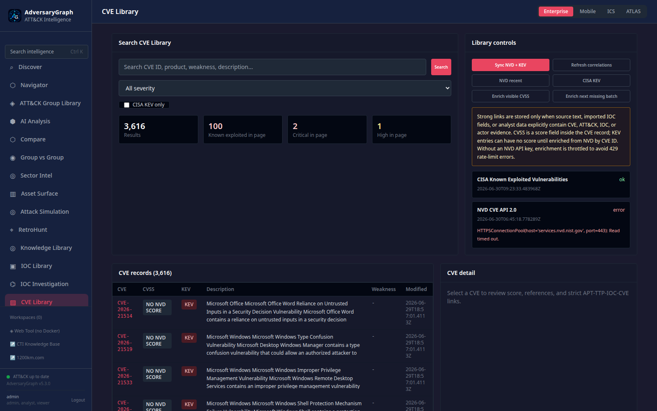Switch to the Mobile domain tab
Image resolution: width=657 pixels, height=411 pixels.
coord(588,12)
